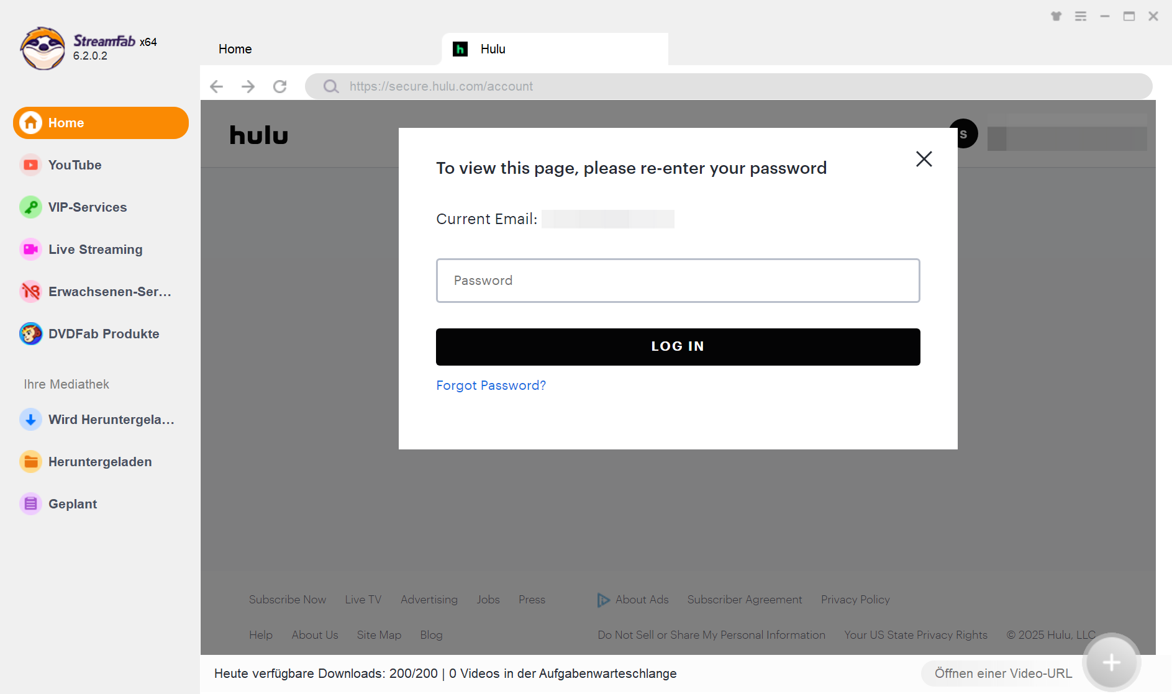Follow the Forgot Password? link
Image resolution: width=1172 pixels, height=694 pixels.
pos(491,385)
